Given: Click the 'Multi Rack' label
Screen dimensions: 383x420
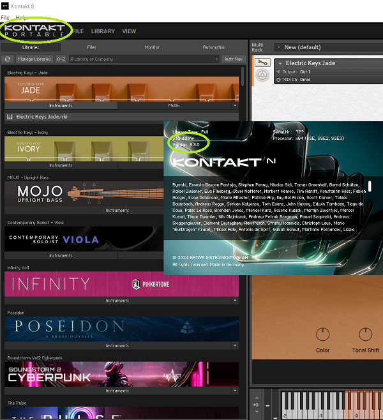Looking at the screenshot, I should coord(257,47).
